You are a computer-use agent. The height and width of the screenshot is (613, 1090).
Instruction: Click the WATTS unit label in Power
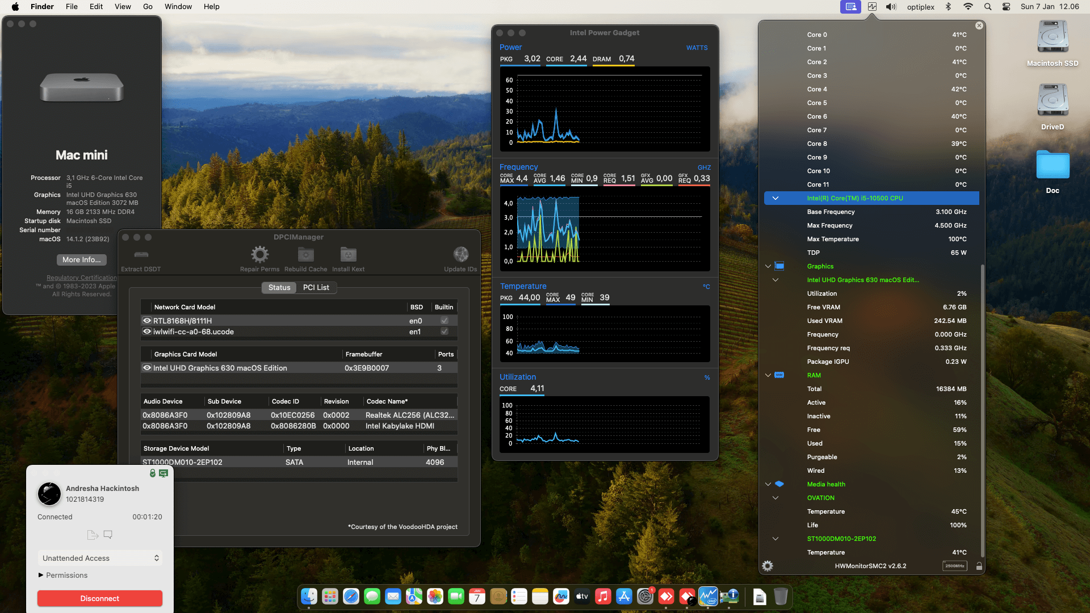click(x=697, y=48)
